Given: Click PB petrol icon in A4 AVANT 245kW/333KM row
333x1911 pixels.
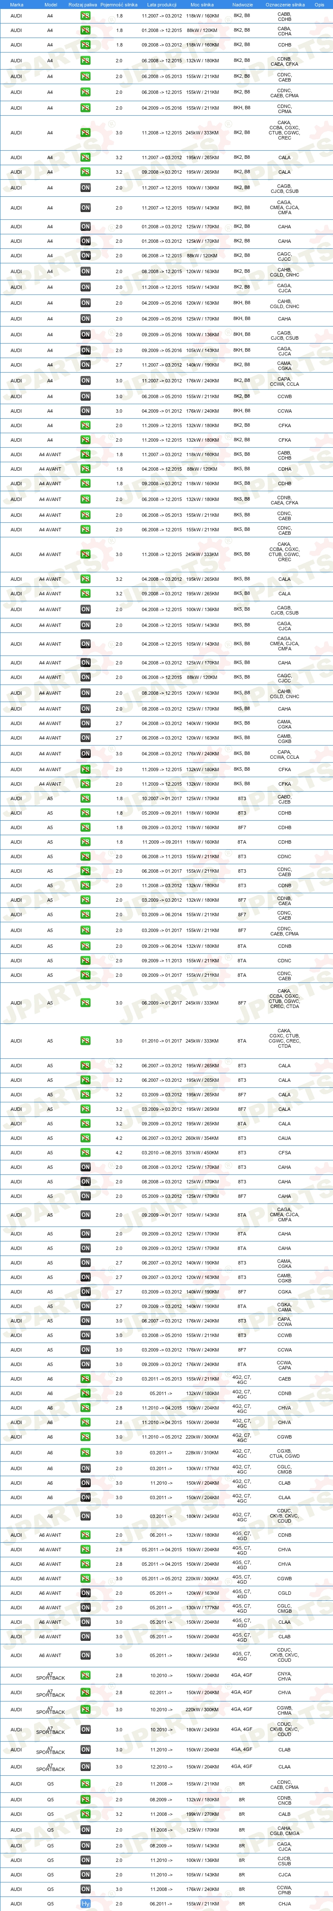Looking at the screenshot, I should click(x=85, y=554).
